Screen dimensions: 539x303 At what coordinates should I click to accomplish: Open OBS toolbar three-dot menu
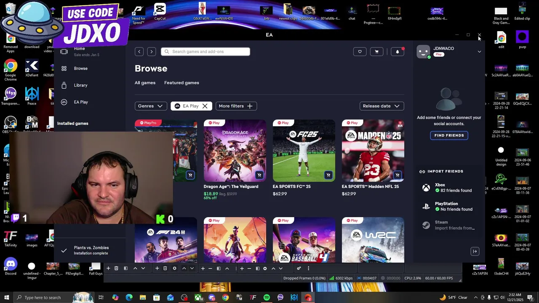308,268
